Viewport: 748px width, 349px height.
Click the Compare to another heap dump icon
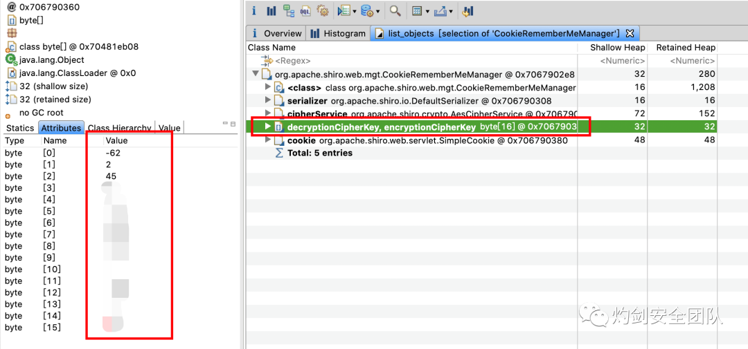pyautogui.click(x=468, y=10)
